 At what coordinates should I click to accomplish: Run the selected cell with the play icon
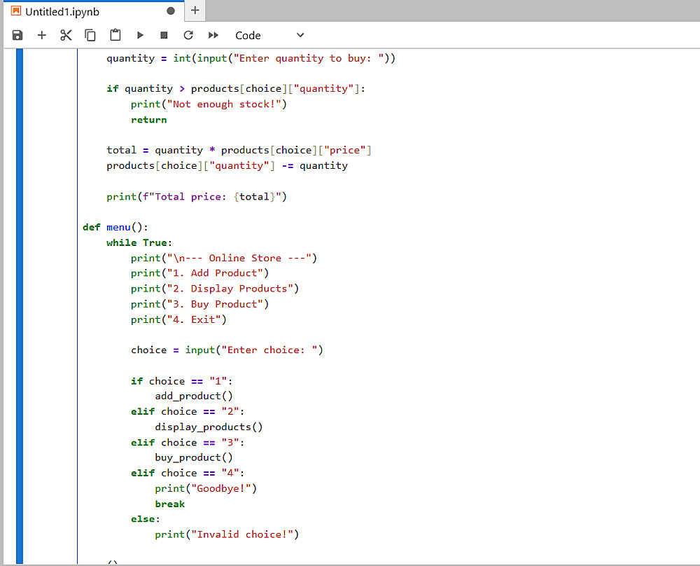(140, 35)
